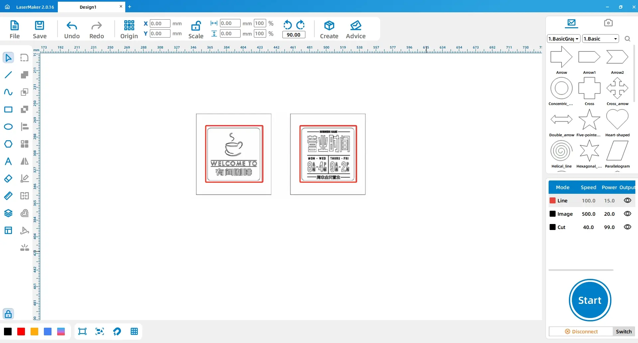Select the Line layer row

(591, 200)
